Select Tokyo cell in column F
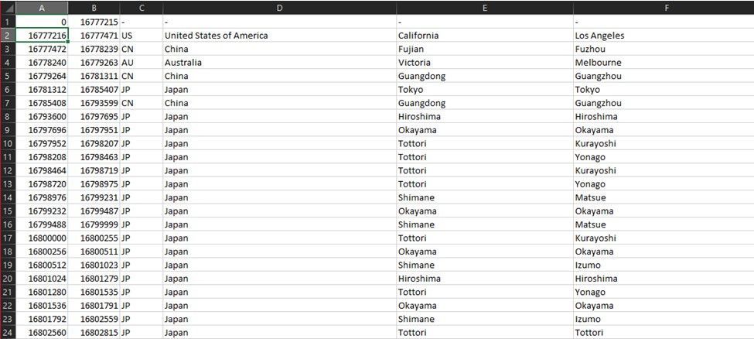754x339 pixels. (x=664, y=89)
